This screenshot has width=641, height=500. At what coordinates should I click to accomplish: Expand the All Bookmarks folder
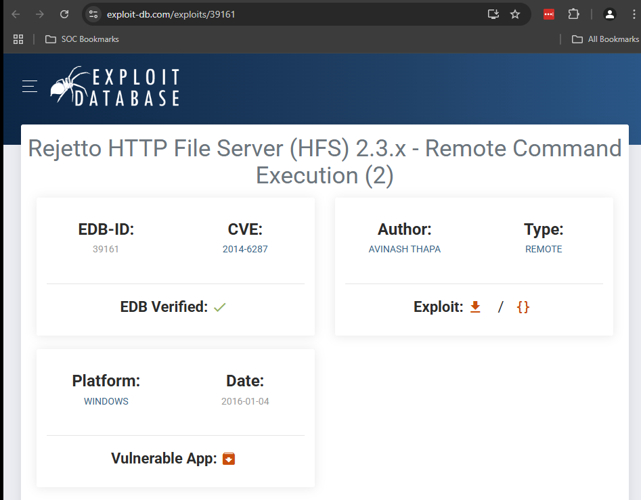click(x=605, y=39)
